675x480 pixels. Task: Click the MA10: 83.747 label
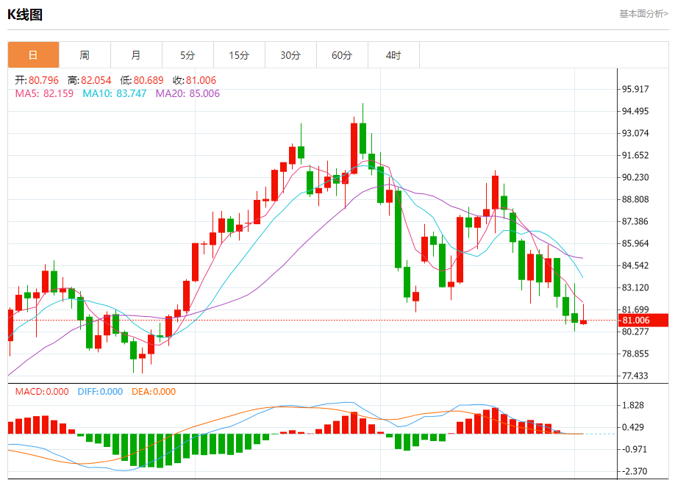[115, 93]
